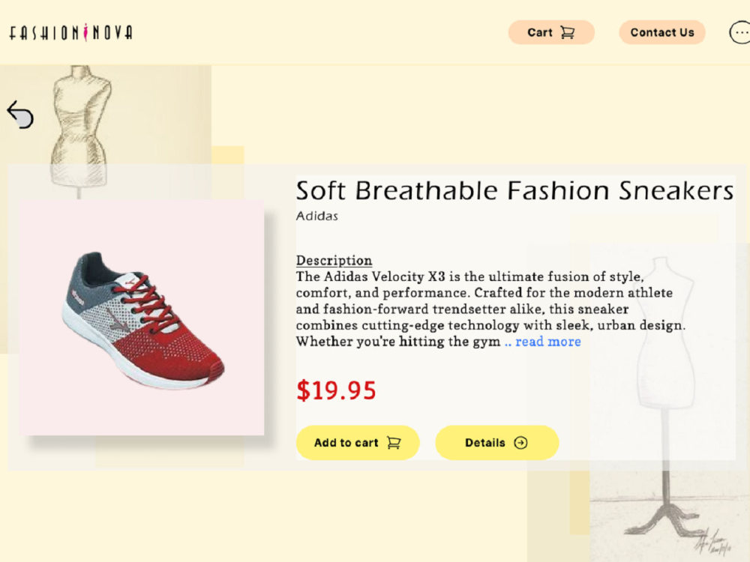Add the sneakers to cart

click(x=358, y=443)
